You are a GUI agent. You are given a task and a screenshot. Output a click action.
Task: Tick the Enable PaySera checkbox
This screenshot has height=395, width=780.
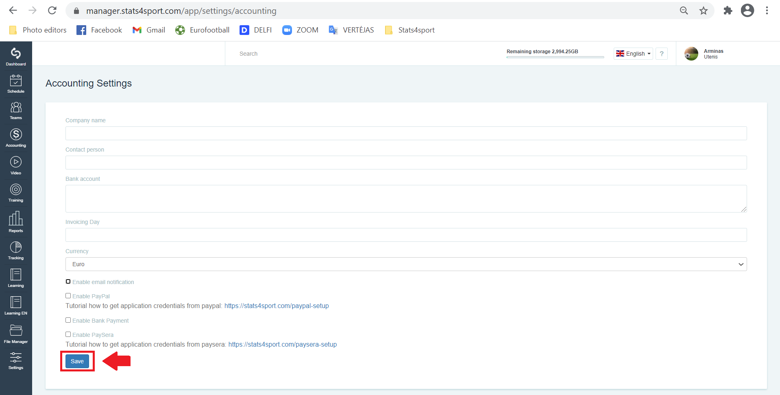click(x=68, y=334)
